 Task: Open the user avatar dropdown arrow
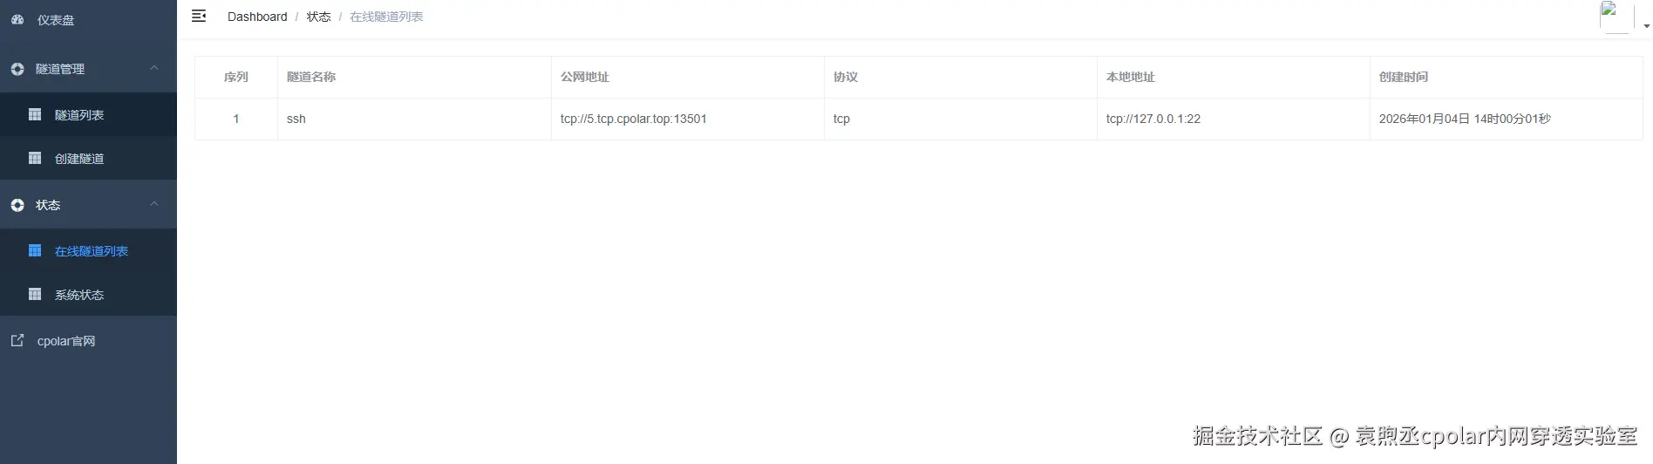[x=1646, y=26]
